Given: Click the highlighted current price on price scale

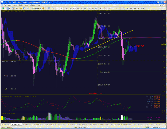Looking at the screenshot, I should point(164,45).
